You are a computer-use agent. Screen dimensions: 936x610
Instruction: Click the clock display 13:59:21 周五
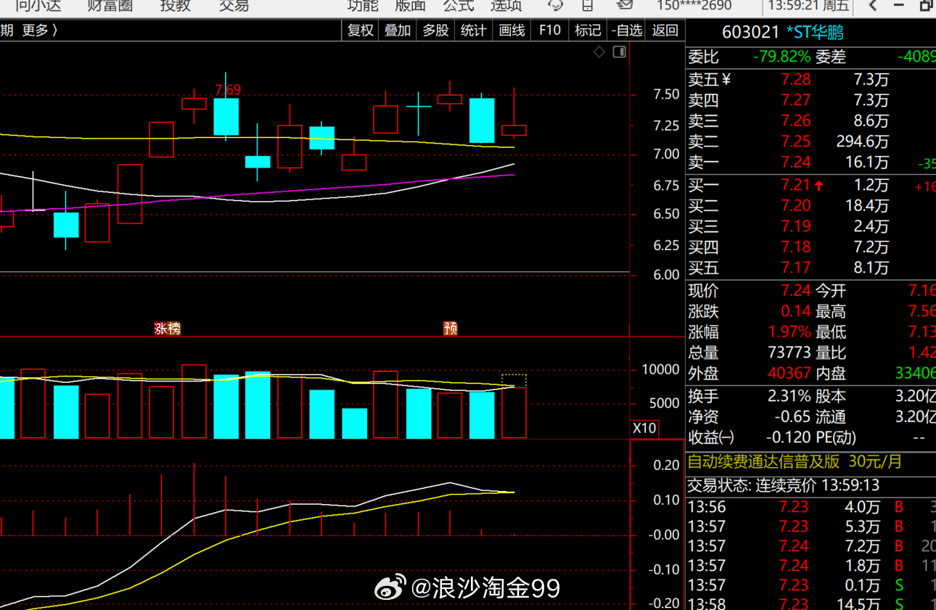808,6
